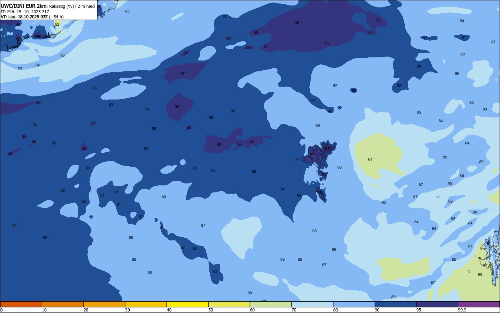The width and height of the screenshot is (500, 313).
Task: Click the purple legend swatch above 99.9
Action: [479, 304]
